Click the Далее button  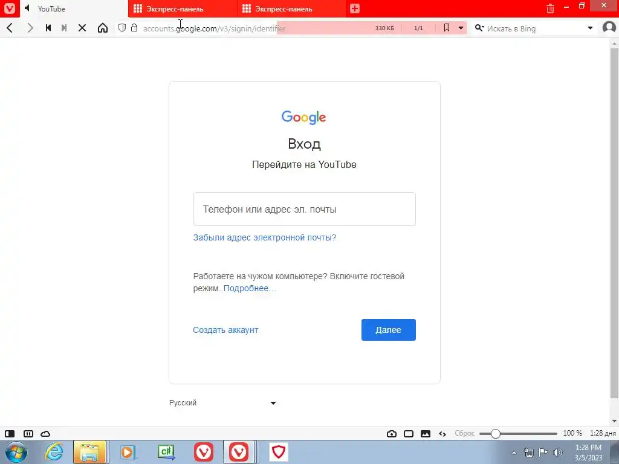point(389,330)
